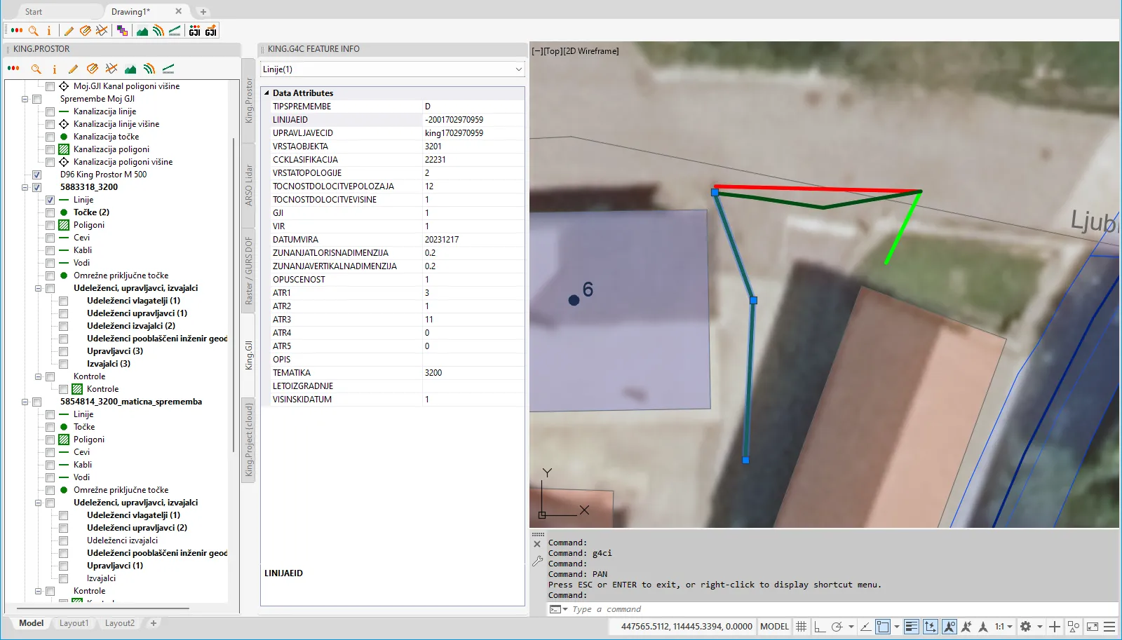Screen dimensions: 1122x640
Task: Switch to the Start tab
Action: click(x=34, y=12)
